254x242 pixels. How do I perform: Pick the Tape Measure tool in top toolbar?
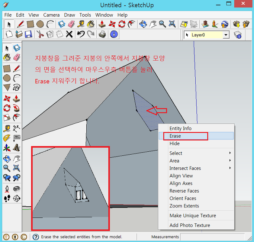81,24
